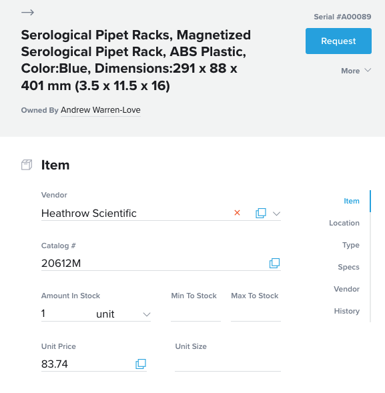Copy the catalog number 20612M

tap(274, 263)
